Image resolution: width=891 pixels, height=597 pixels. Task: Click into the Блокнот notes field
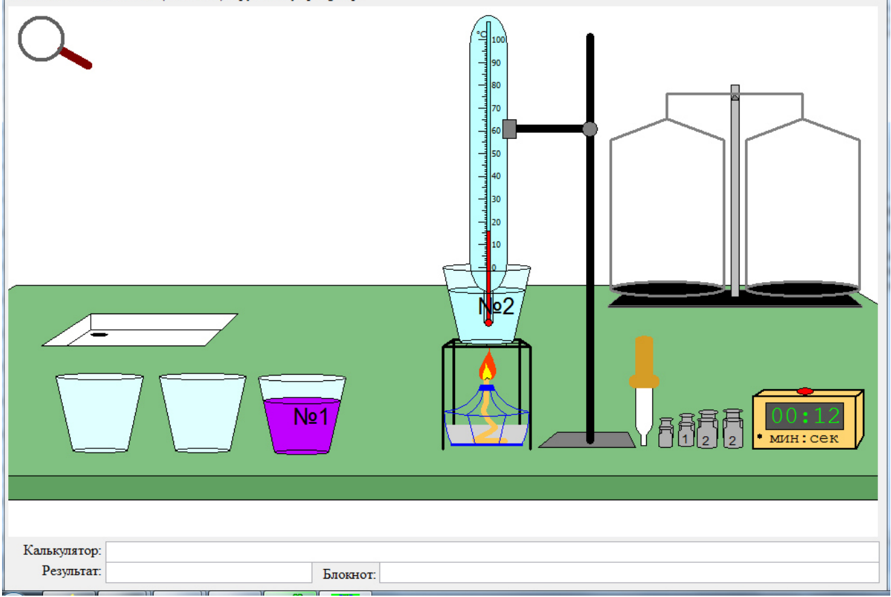pyautogui.click(x=629, y=573)
